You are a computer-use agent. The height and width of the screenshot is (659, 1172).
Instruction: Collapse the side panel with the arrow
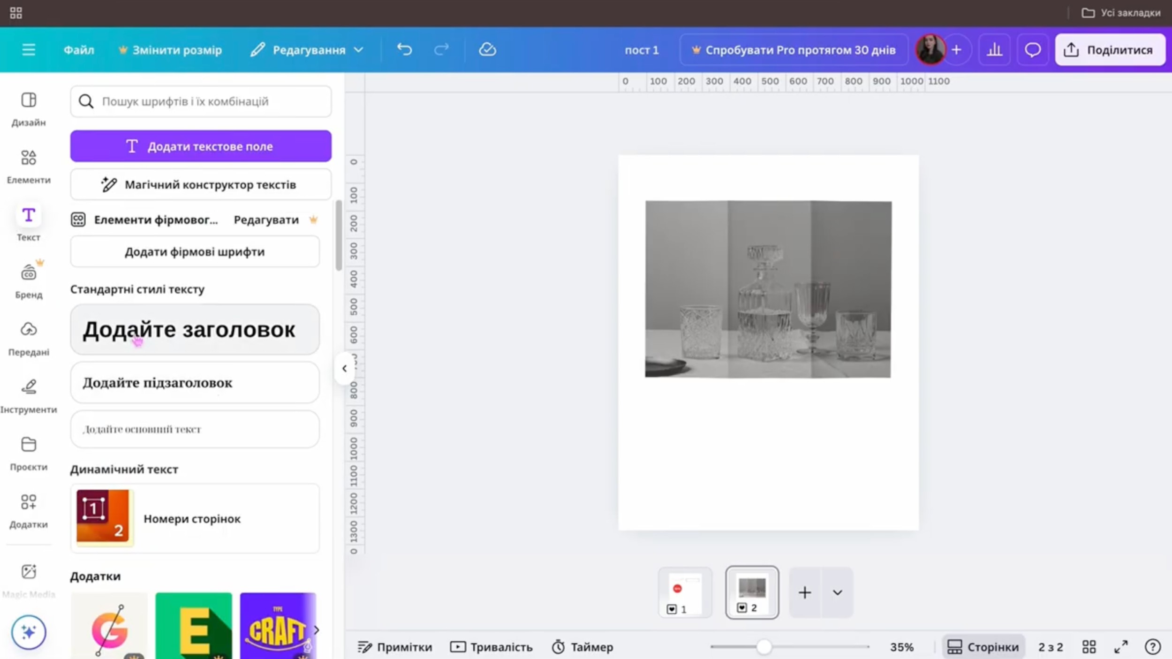[344, 368]
